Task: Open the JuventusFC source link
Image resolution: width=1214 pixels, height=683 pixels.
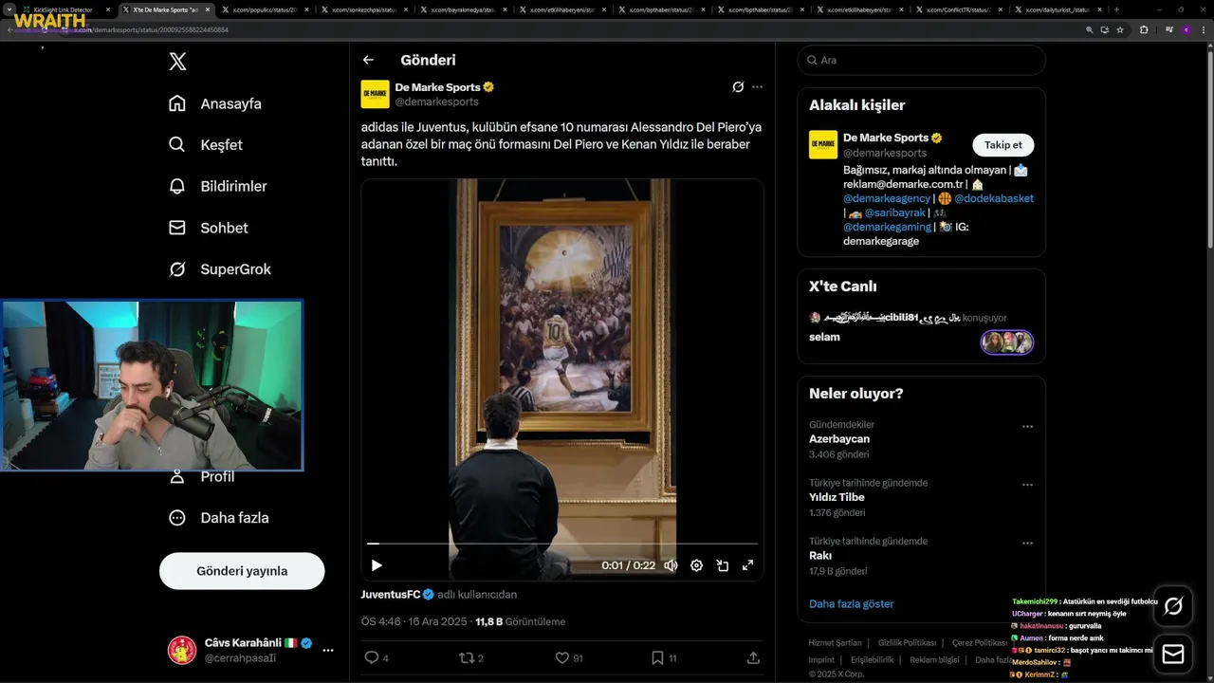Action: 391,595
